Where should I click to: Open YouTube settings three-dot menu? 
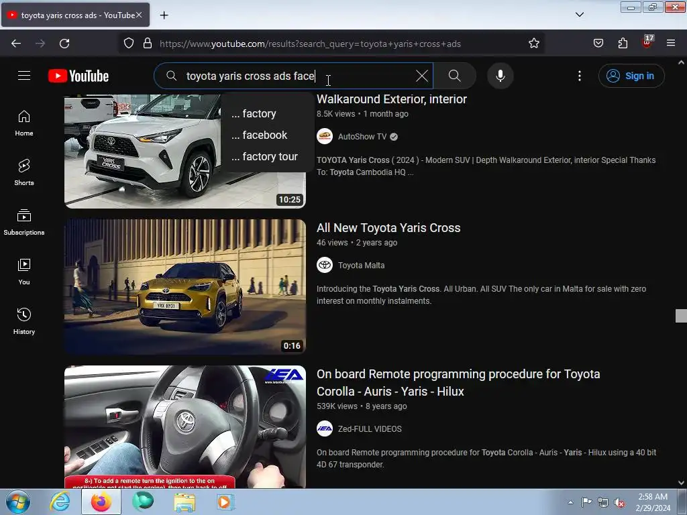click(580, 76)
